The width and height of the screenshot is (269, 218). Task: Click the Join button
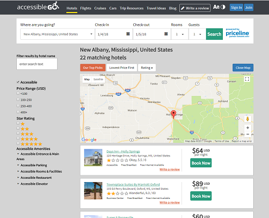pyautogui.click(x=249, y=8)
